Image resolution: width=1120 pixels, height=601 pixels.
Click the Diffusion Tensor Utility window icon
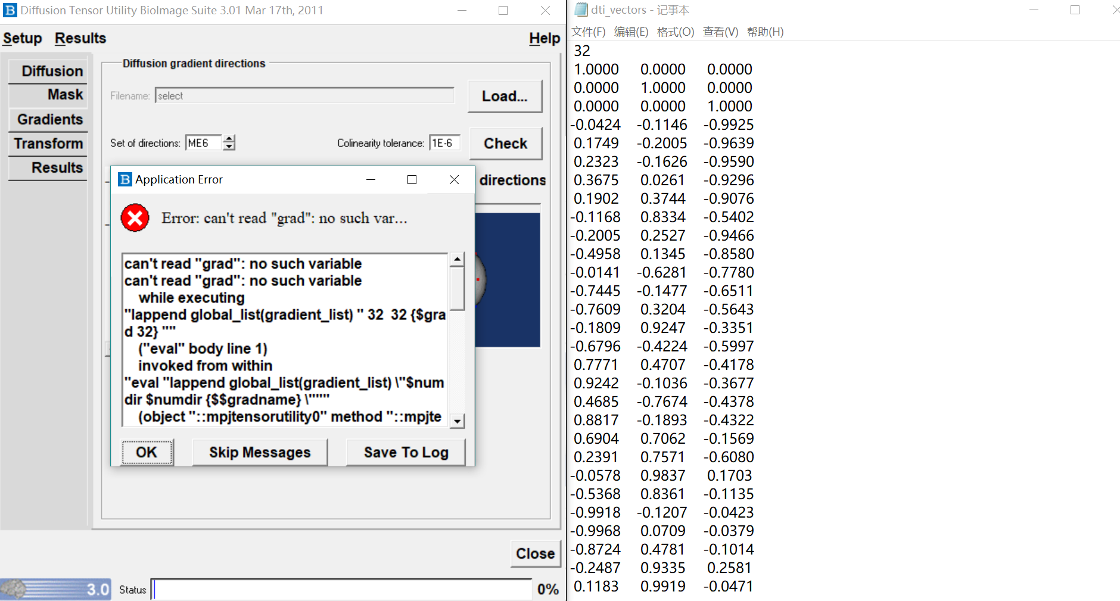click(x=10, y=10)
